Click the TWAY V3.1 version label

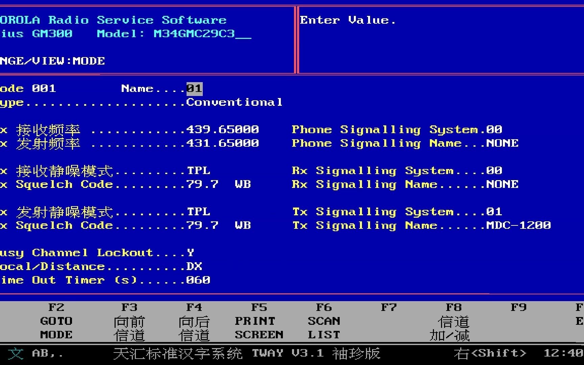[x=288, y=353]
